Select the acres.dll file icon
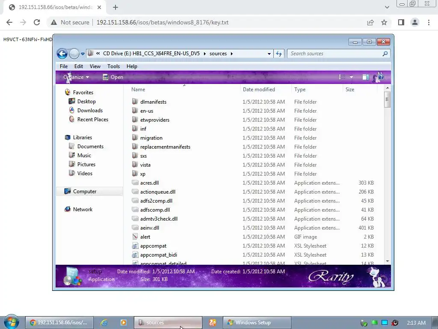This screenshot has height=329, width=438. [x=135, y=182]
